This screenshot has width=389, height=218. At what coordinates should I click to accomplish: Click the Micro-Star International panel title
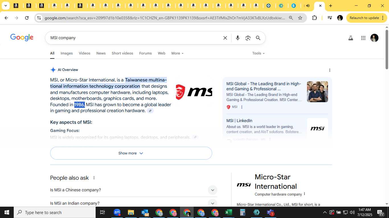click(x=276, y=182)
